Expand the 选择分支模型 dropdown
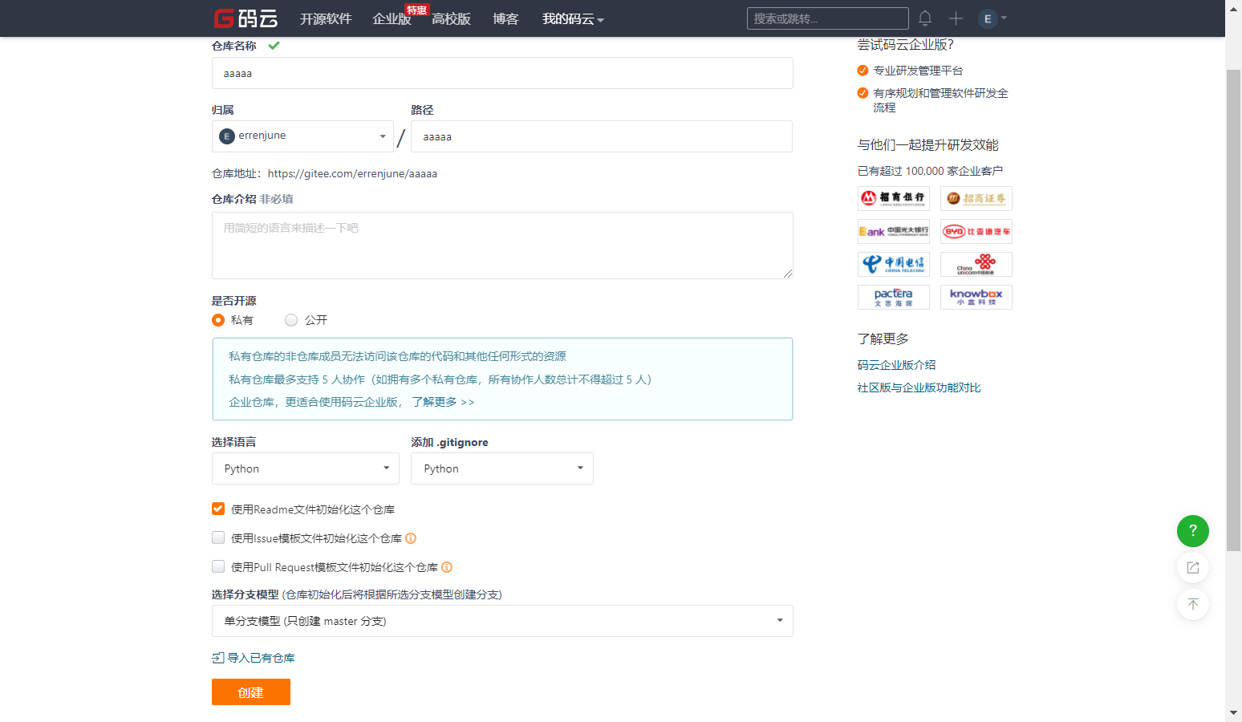 click(501, 620)
